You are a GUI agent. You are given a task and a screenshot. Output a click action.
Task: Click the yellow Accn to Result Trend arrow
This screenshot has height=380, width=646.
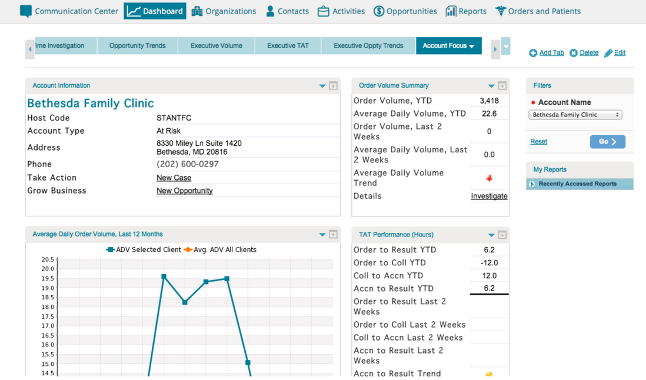(489, 374)
